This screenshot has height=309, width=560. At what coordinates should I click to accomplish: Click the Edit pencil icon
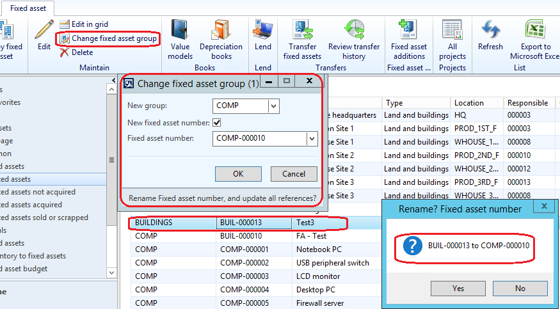pyautogui.click(x=44, y=31)
